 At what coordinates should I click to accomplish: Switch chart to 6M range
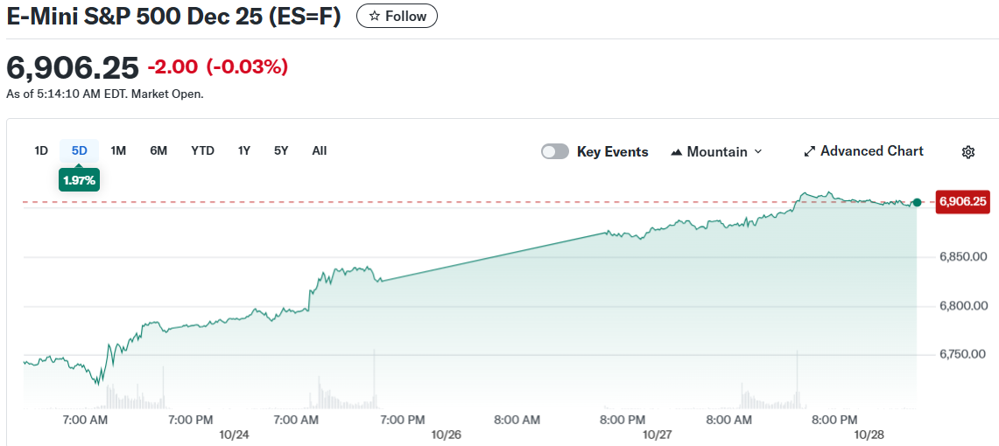tap(158, 150)
